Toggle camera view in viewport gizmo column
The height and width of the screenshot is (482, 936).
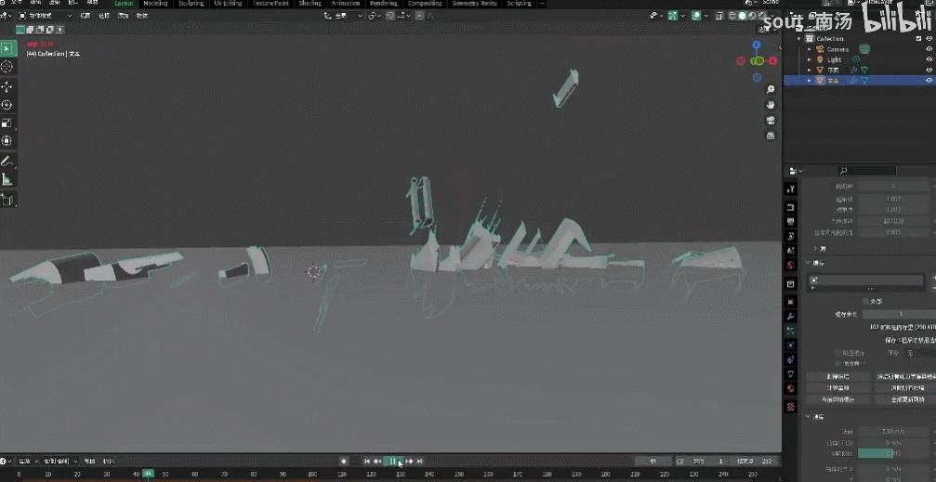click(x=771, y=121)
